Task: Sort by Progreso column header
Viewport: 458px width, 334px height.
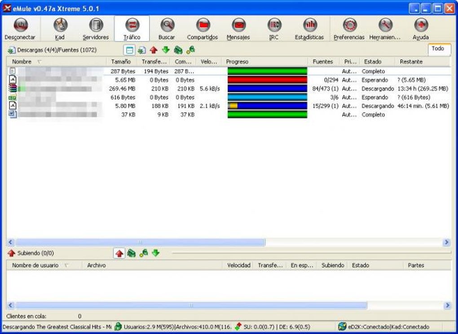Action: (x=265, y=62)
